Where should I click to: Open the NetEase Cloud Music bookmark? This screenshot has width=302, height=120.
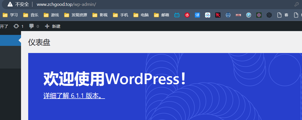(x=187, y=15)
